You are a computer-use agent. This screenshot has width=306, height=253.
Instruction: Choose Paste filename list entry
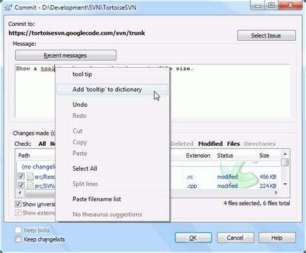[x=112, y=199]
